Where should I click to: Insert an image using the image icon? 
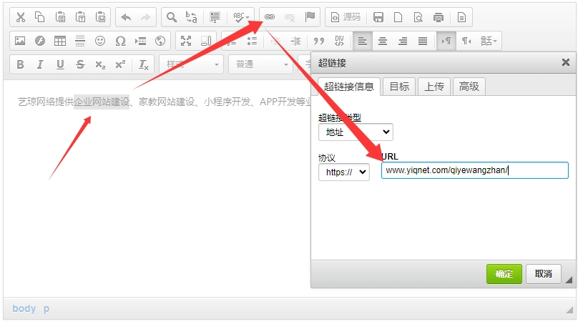[20, 41]
